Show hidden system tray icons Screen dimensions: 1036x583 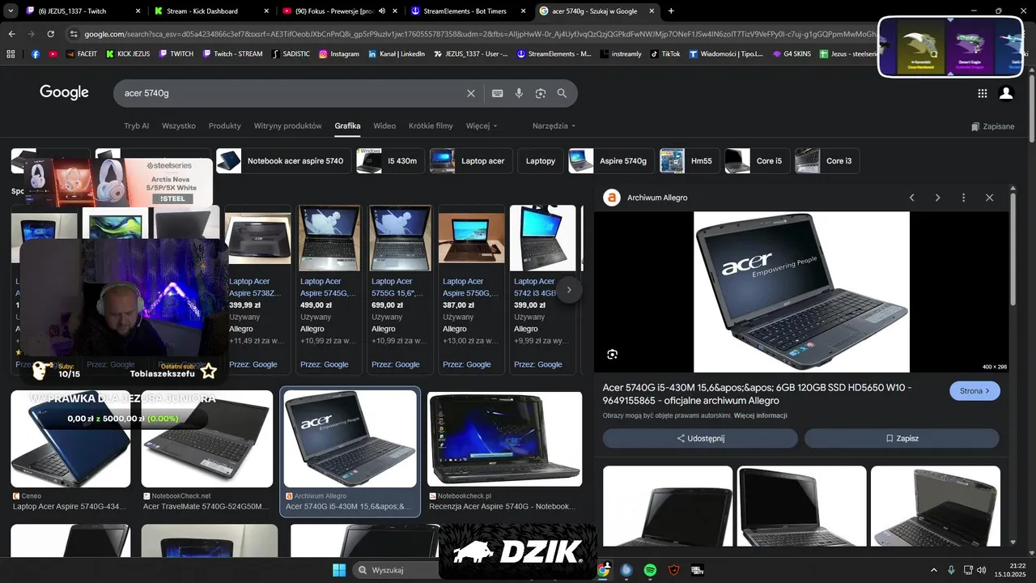[934, 570]
